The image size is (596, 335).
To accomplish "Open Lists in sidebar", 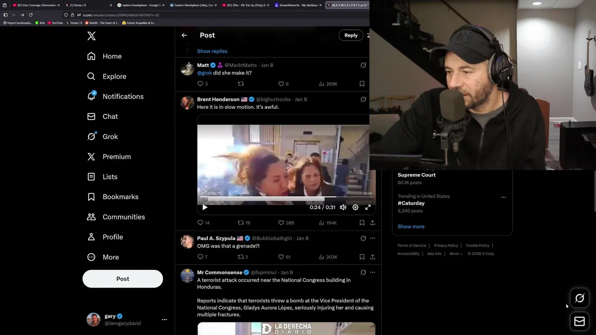I will [x=102, y=177].
